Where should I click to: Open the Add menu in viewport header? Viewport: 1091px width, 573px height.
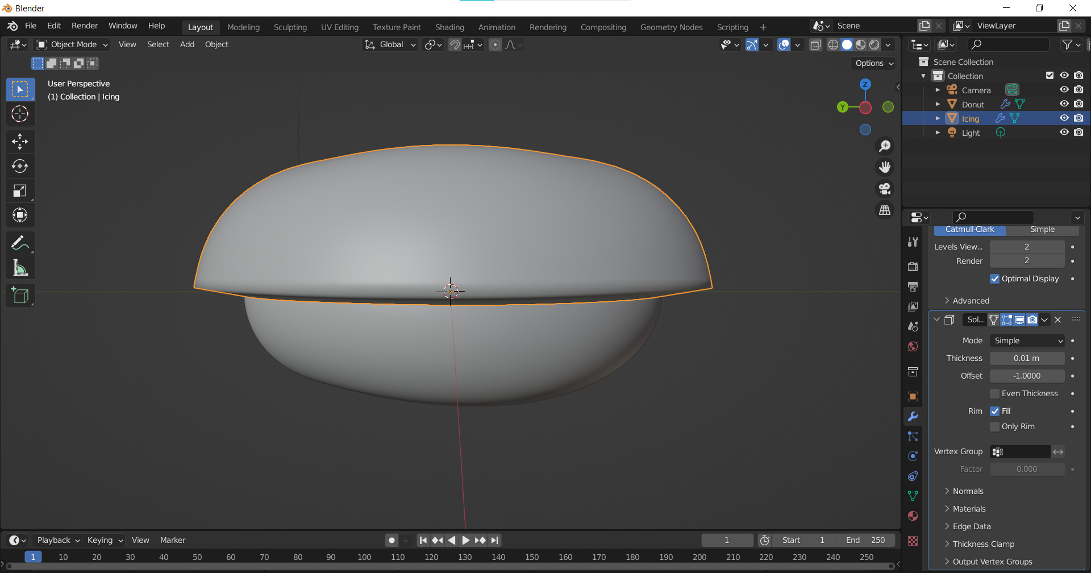(x=187, y=44)
